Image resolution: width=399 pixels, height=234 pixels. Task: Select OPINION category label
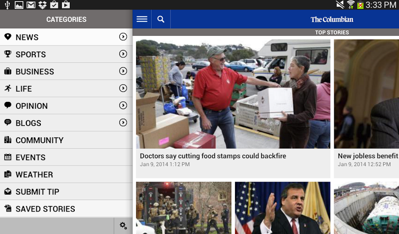coord(31,106)
